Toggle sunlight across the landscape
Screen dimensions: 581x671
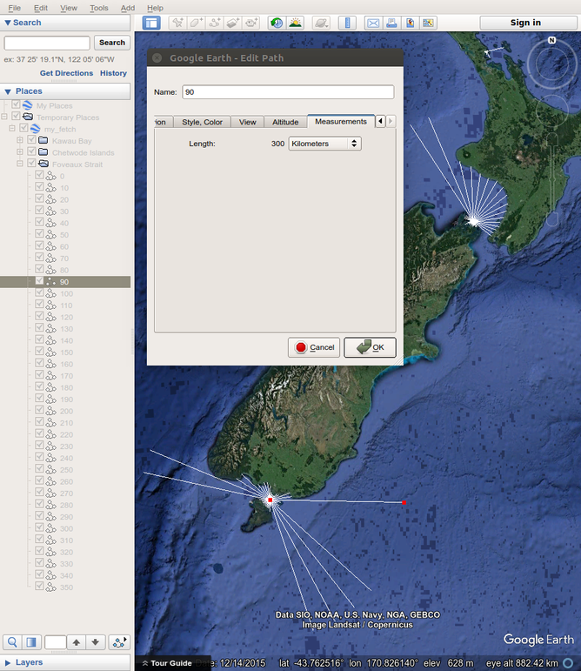pyautogui.click(x=295, y=23)
